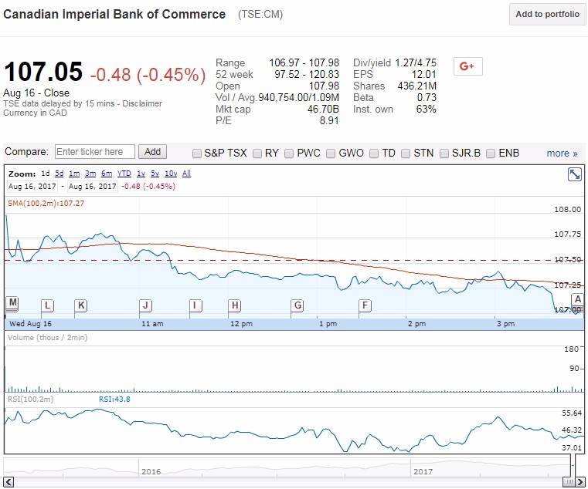
Task: Open news marker L on chart
Action: 47,305
